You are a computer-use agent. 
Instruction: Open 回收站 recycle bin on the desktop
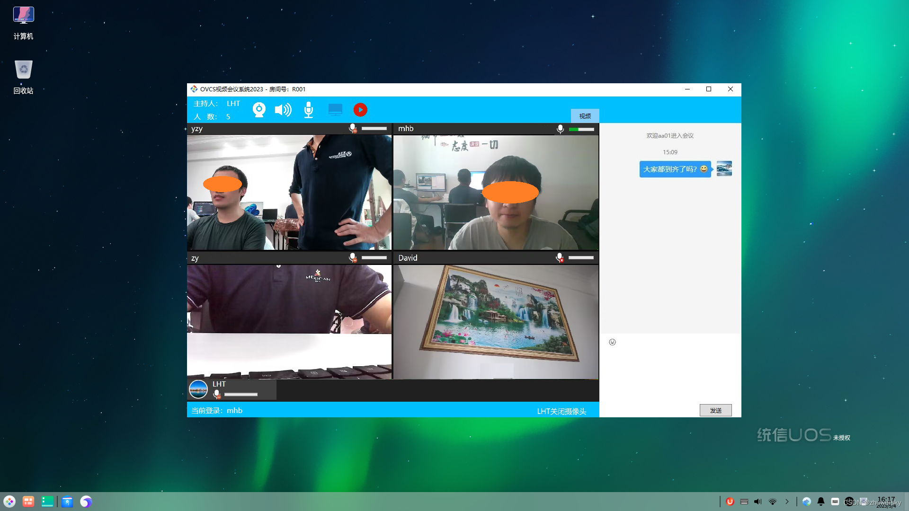click(x=23, y=76)
